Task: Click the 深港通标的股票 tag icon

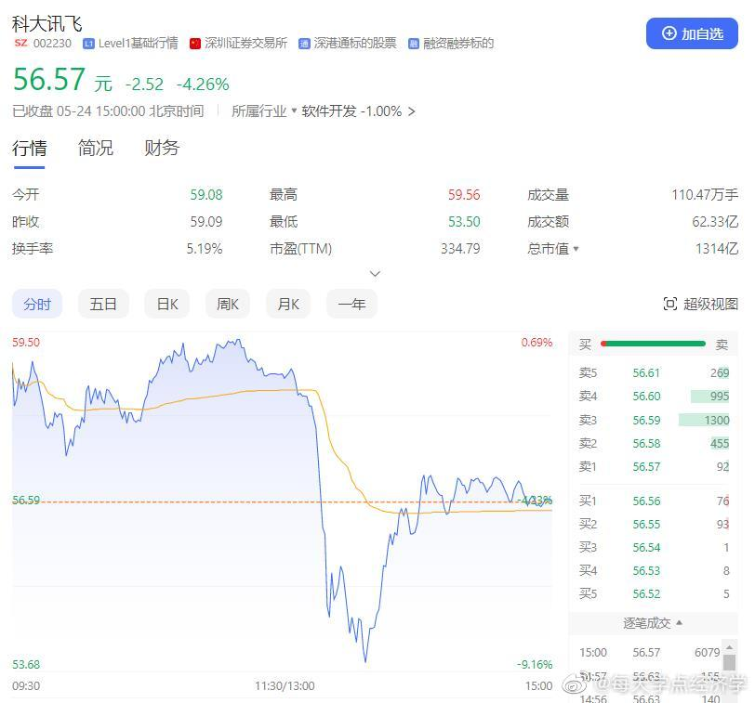Action: click(304, 44)
